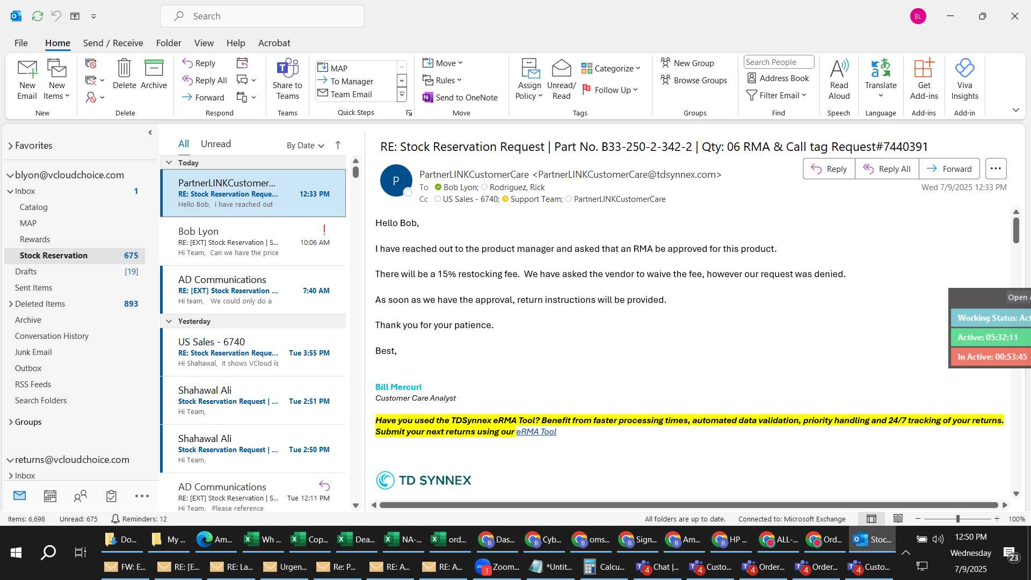
Task: Expand the Deleted Items folder
Action: 11,304
